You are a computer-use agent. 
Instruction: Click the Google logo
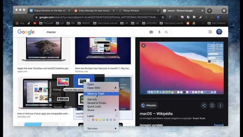(x=26, y=32)
